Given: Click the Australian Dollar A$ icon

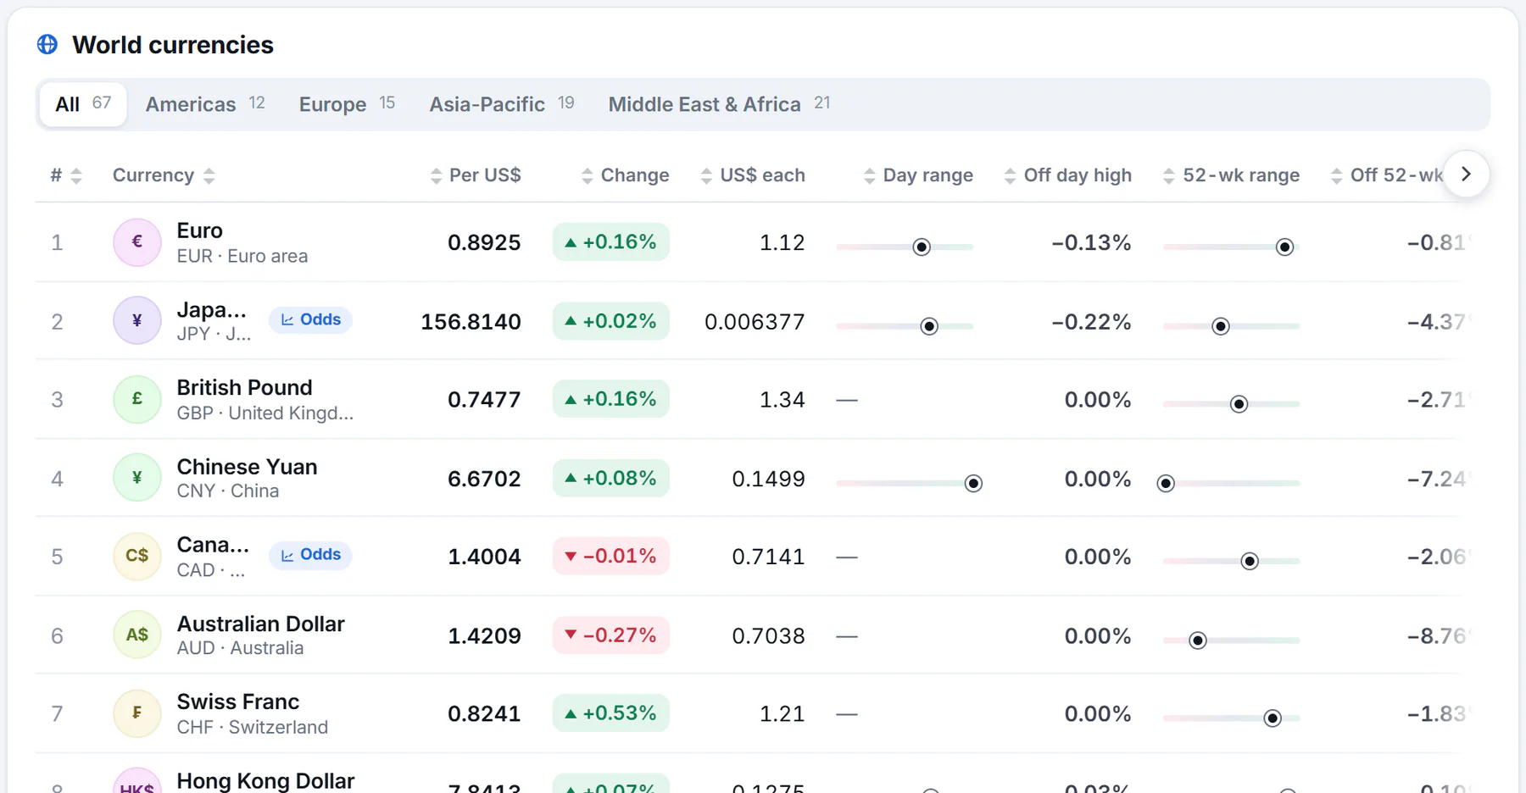Looking at the screenshot, I should (x=137, y=635).
